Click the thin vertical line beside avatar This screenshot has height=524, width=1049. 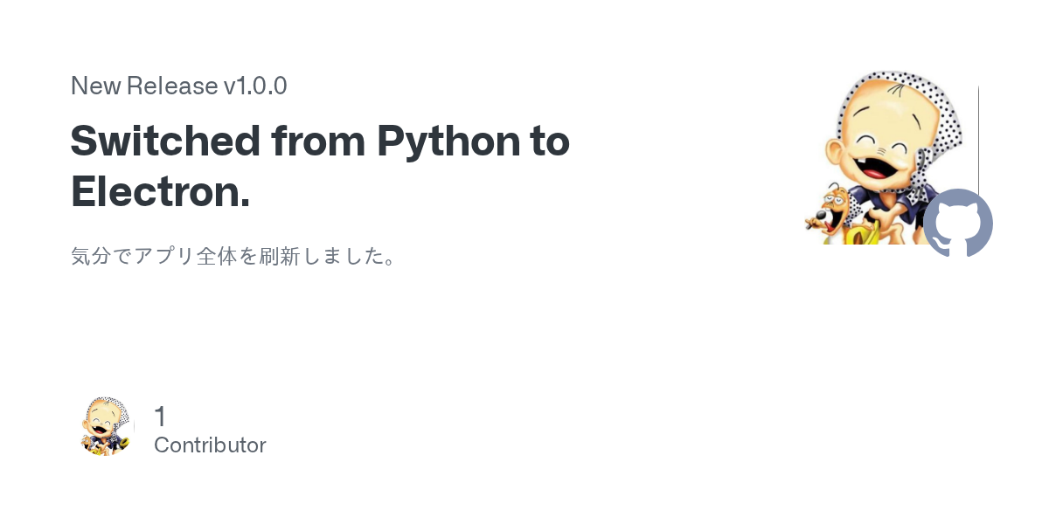pos(978,131)
